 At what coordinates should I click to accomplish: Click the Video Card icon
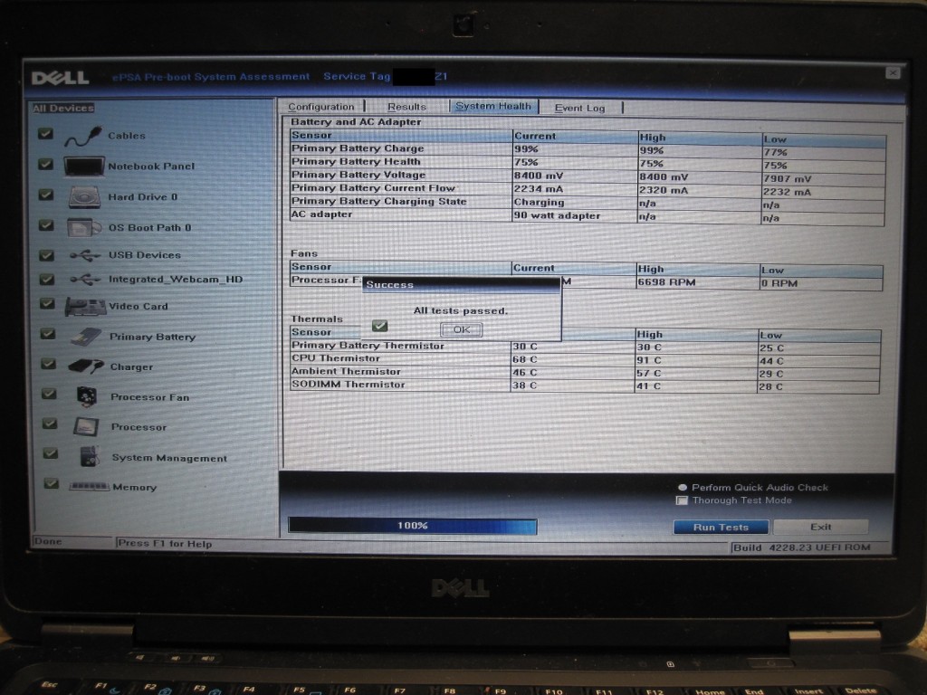[85, 307]
